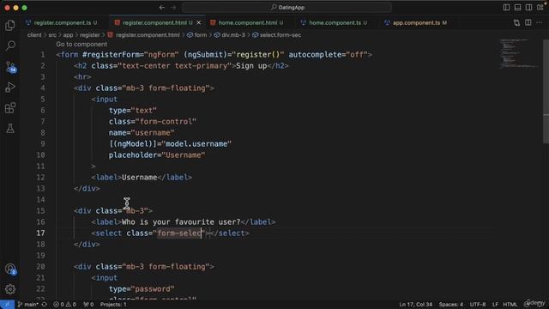Image resolution: width=549 pixels, height=309 pixels.
Task: Click the select.form-sec breadcrumb
Action: (277, 35)
